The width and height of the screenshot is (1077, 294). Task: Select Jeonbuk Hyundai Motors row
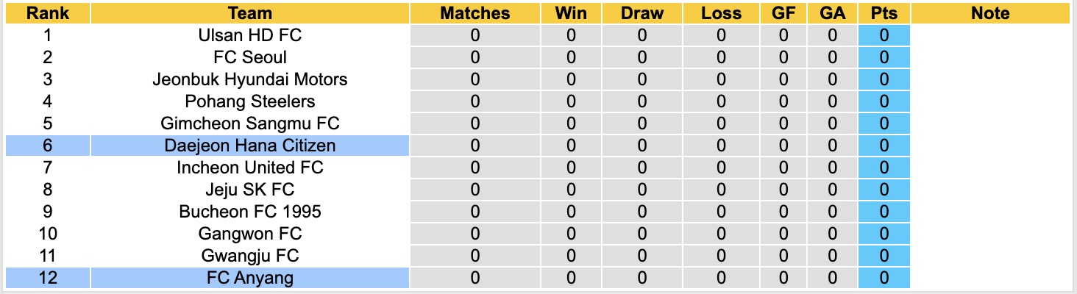coord(250,79)
